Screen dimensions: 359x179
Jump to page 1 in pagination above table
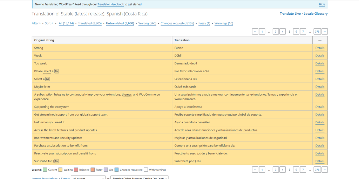[x=262, y=32]
